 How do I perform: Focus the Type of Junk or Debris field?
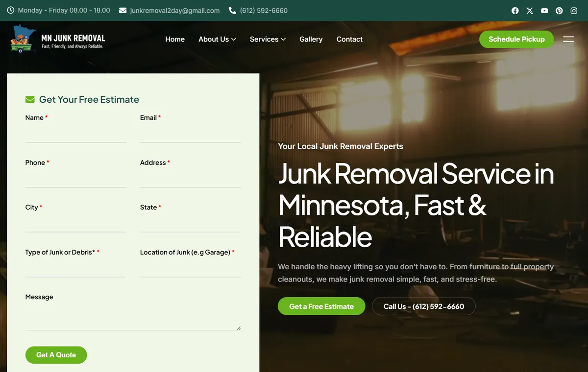click(76, 268)
